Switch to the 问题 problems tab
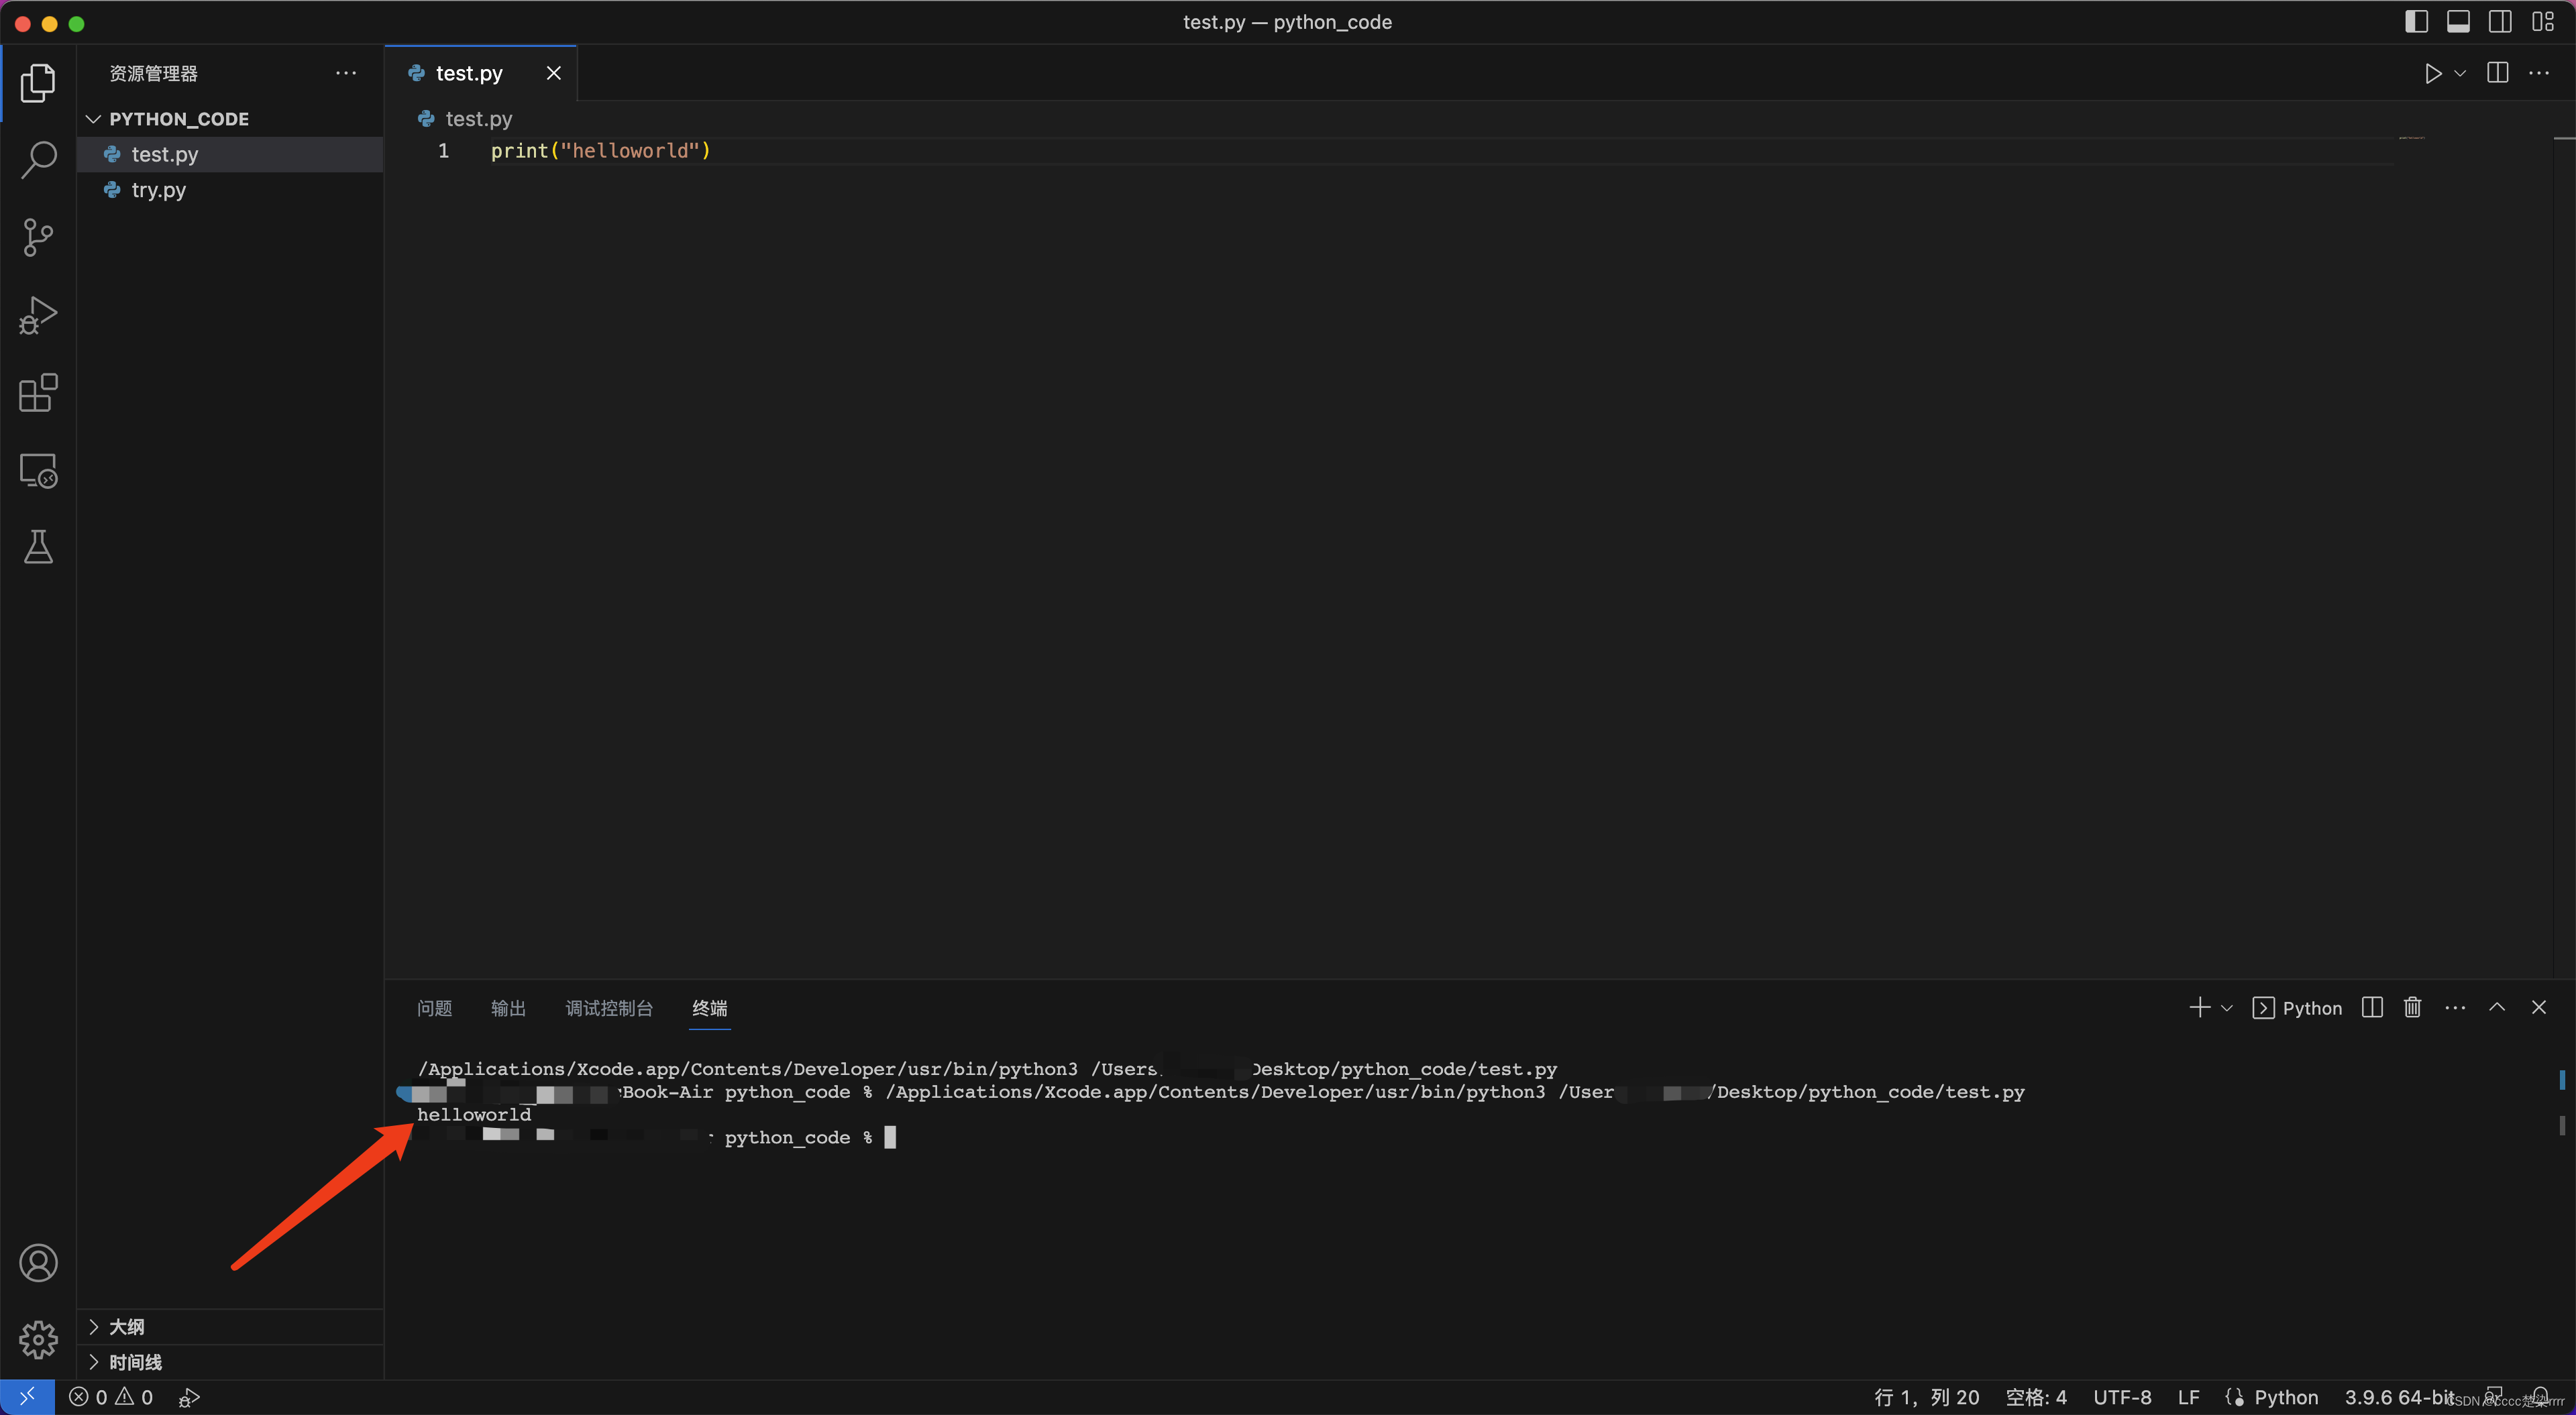The width and height of the screenshot is (2576, 1415). pyautogui.click(x=434, y=1008)
